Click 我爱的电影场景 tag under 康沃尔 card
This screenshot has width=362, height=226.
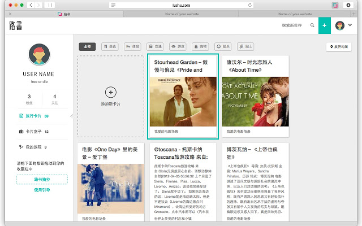coord(238,132)
